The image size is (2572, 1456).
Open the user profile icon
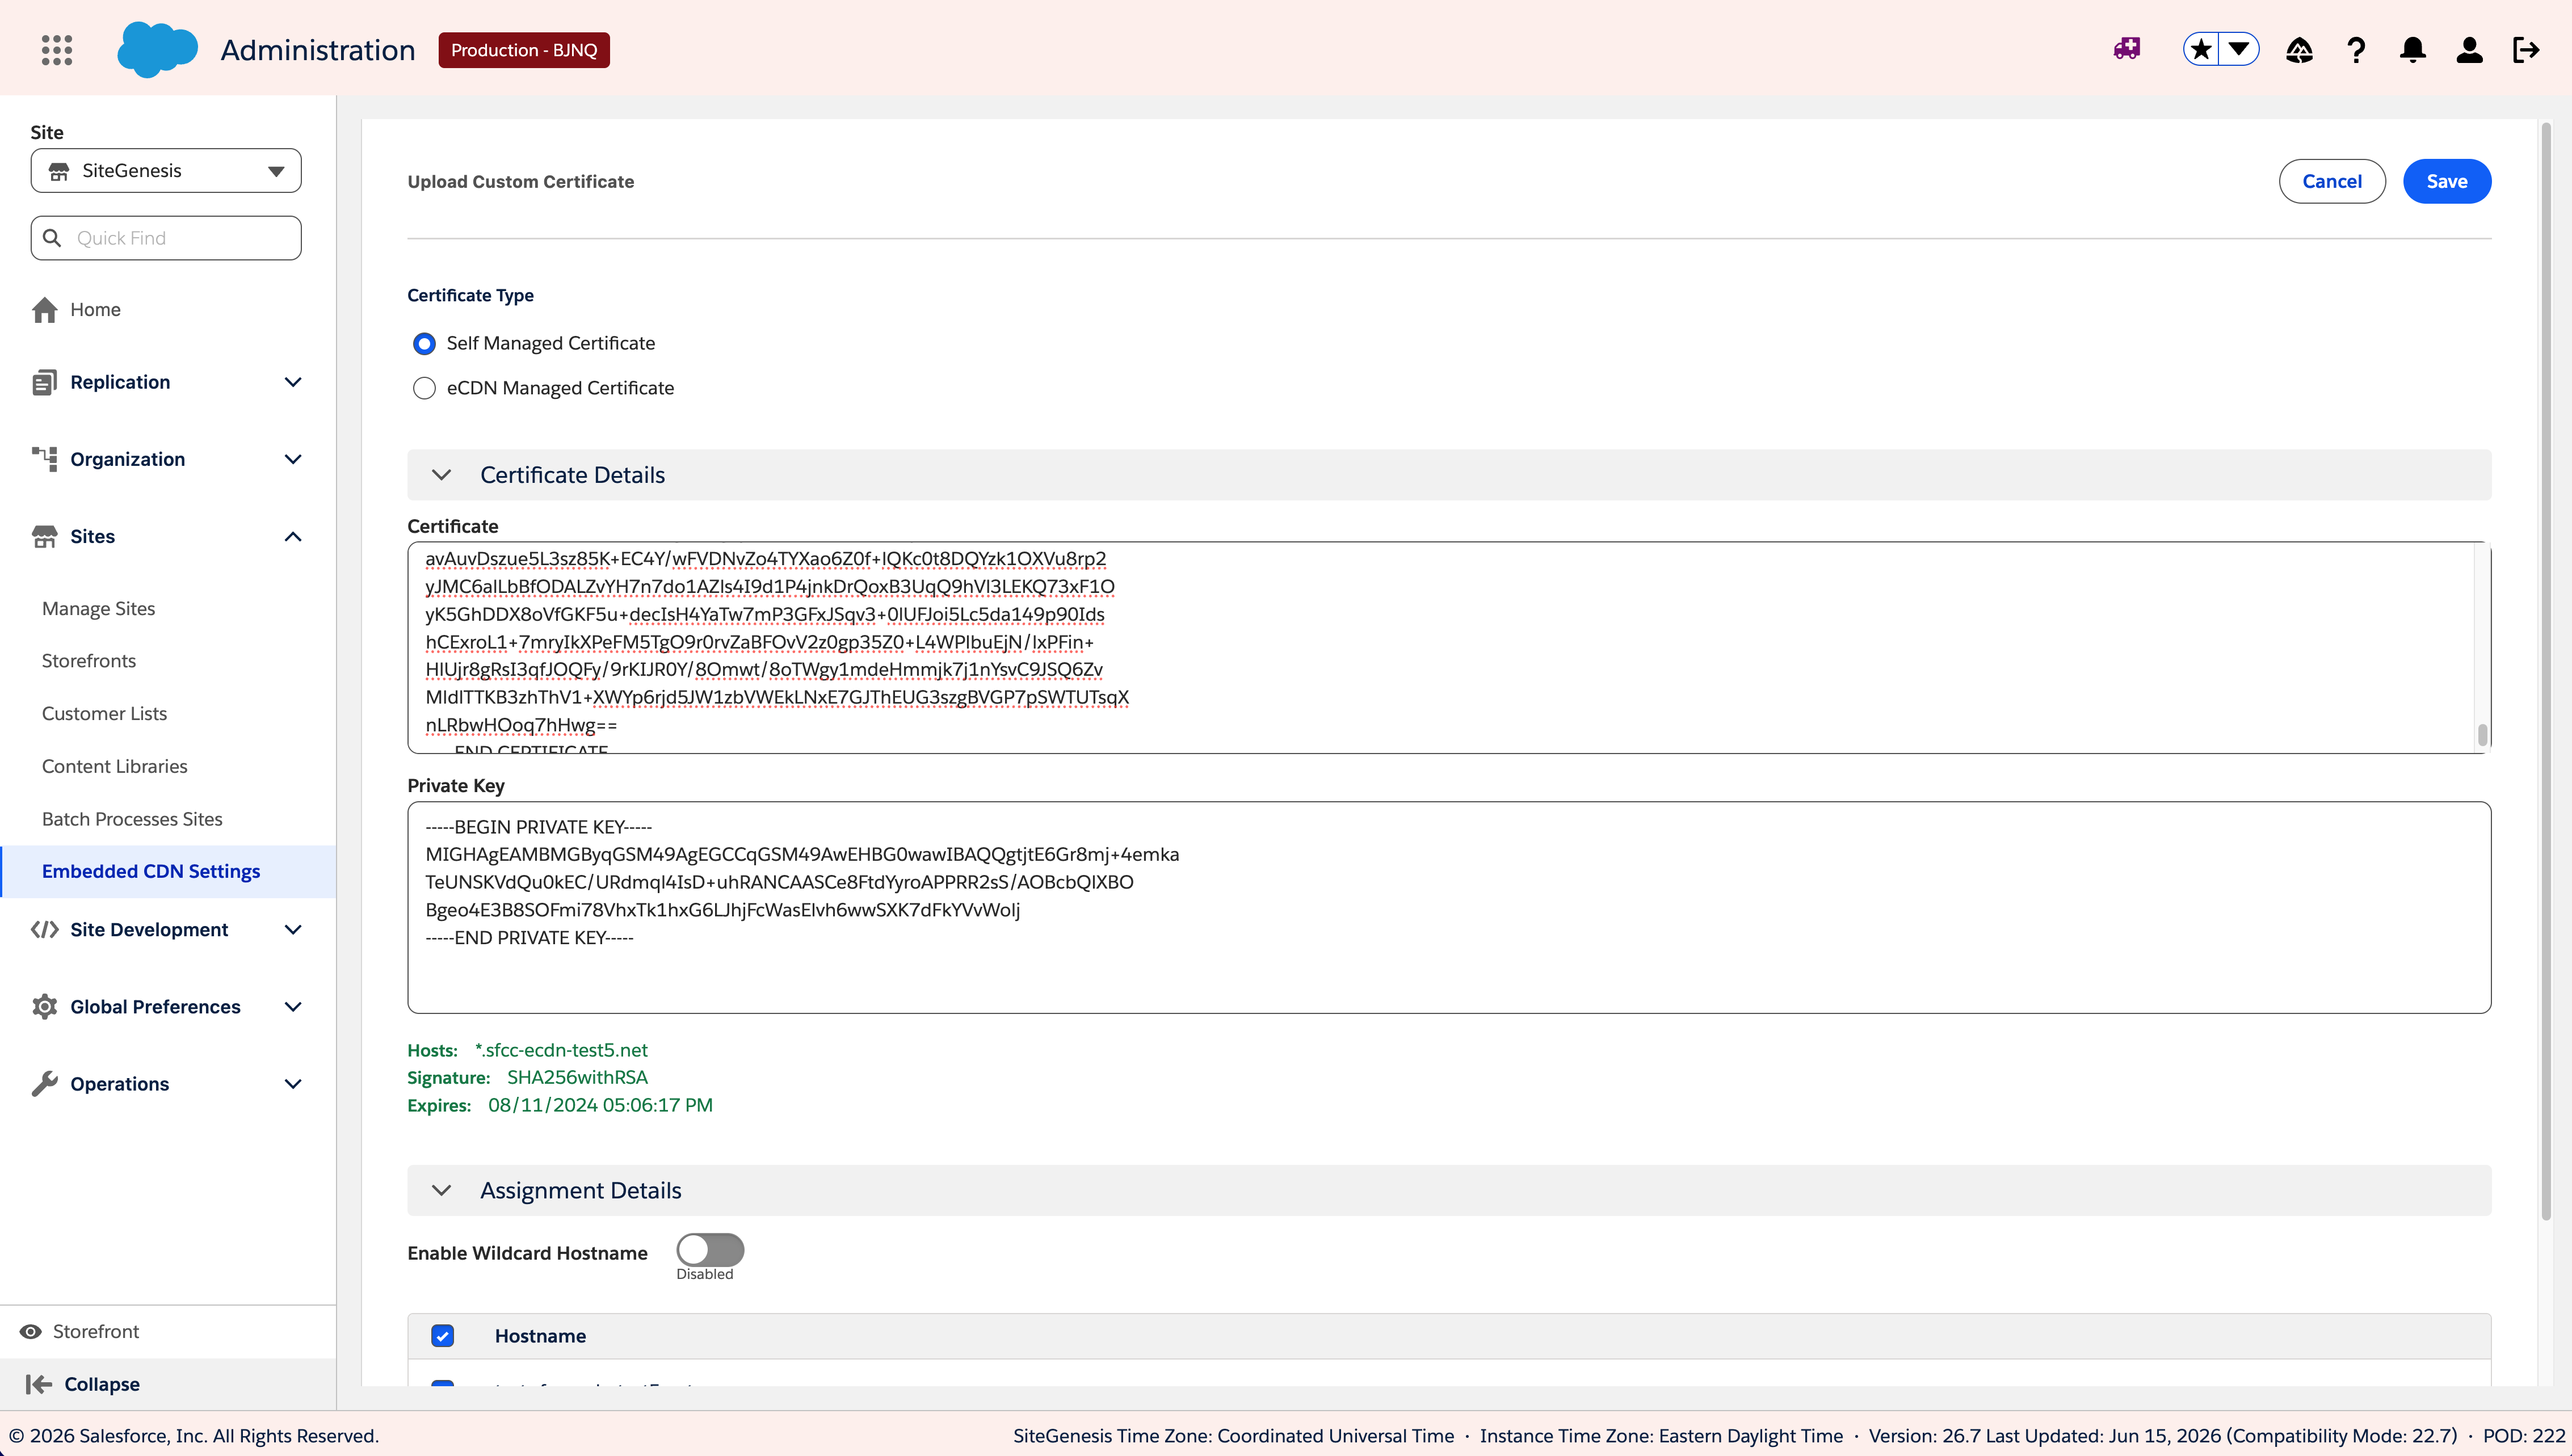tap(2469, 50)
